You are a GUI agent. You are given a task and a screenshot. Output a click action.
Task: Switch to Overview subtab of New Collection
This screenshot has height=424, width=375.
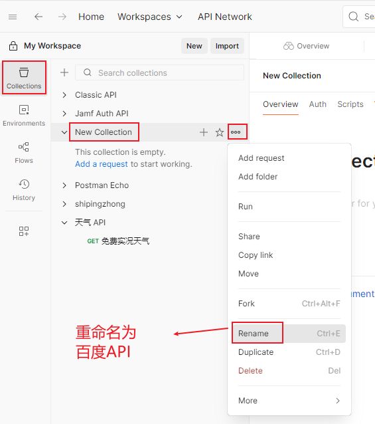pyautogui.click(x=281, y=104)
